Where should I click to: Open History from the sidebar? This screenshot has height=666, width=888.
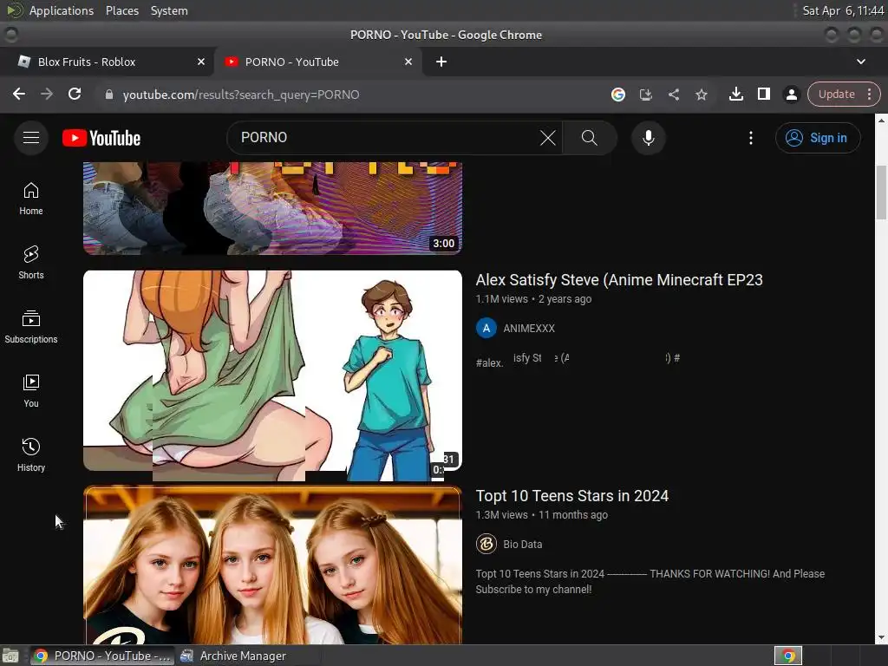click(30, 454)
